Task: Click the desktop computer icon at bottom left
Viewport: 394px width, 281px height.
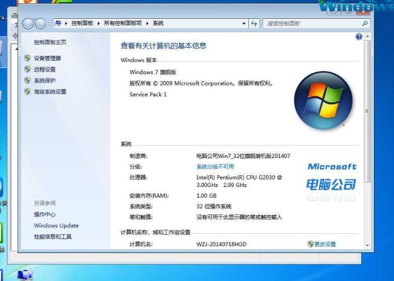Action: [25, 275]
